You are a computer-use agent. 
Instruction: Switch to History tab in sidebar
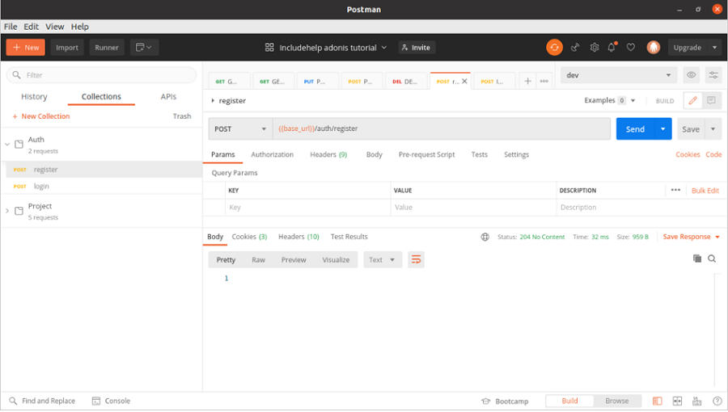(34, 96)
